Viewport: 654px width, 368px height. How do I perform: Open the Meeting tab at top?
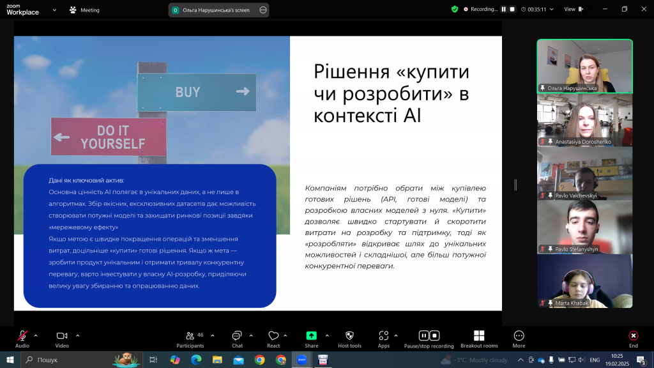click(84, 10)
